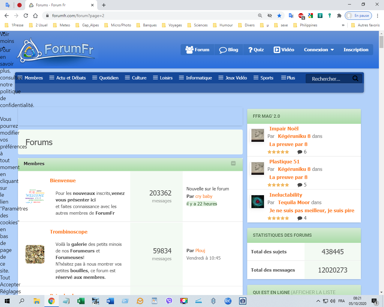Screen dimensions: 384x307
Task: Open the Membres navigation menu
Action: [x=30, y=78]
